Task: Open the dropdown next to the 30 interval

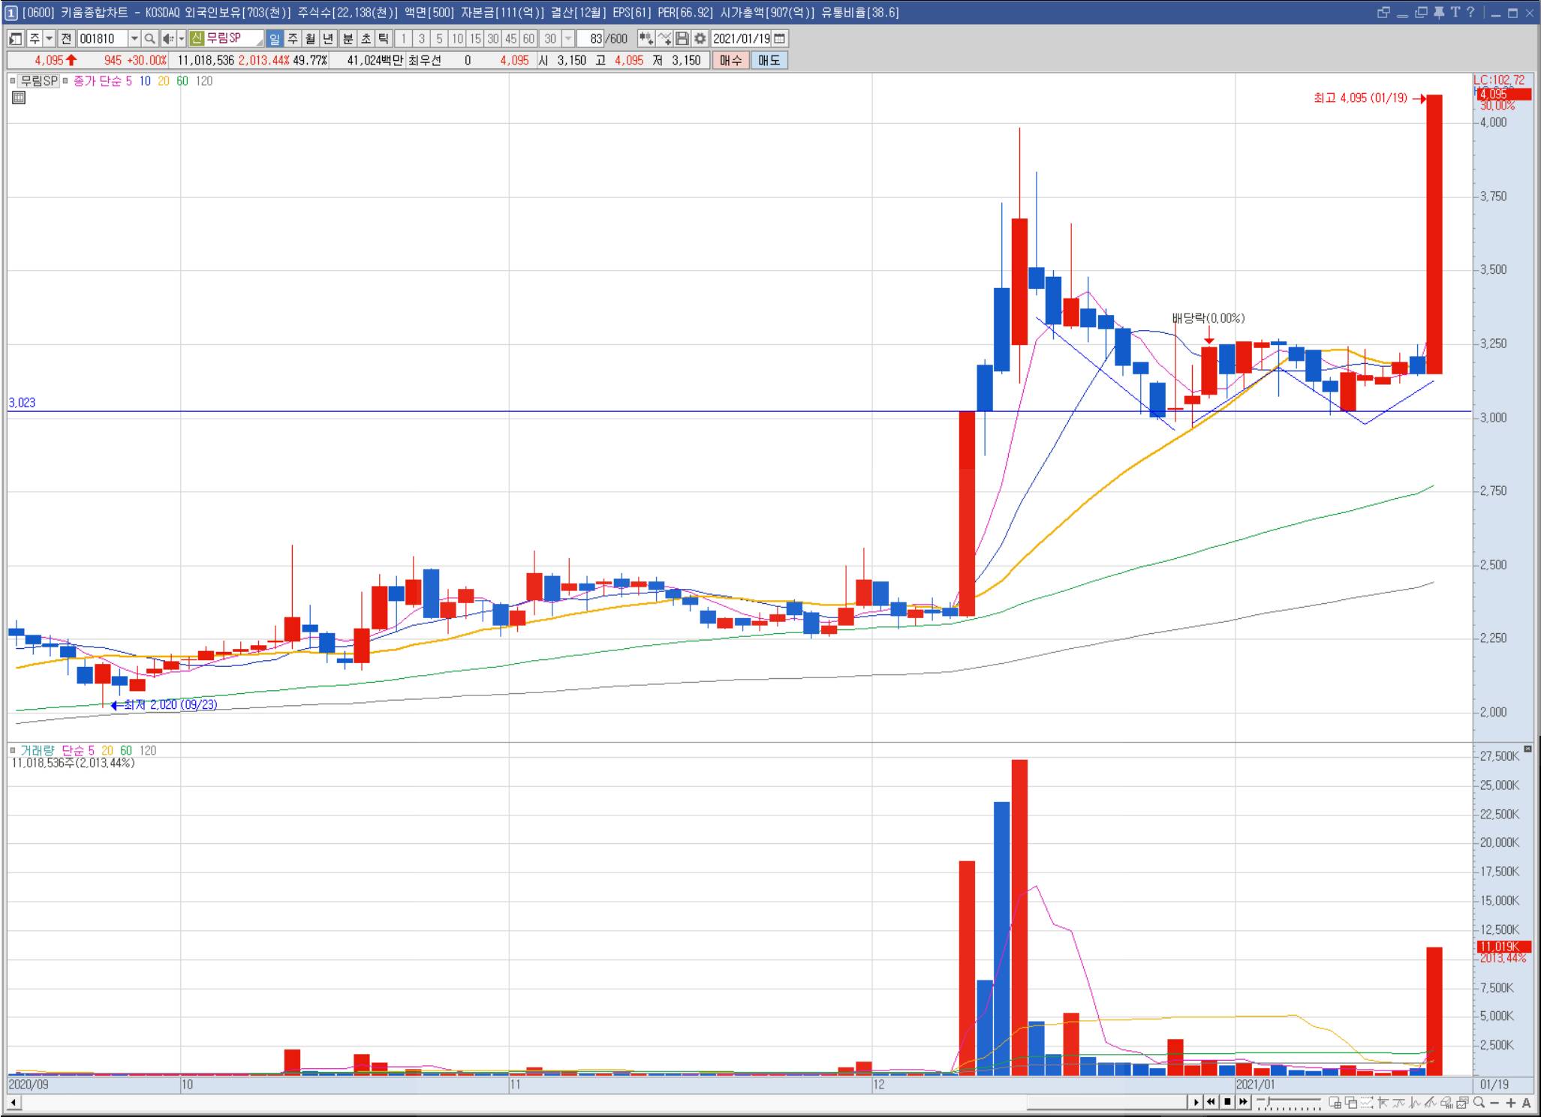Action: (x=568, y=38)
